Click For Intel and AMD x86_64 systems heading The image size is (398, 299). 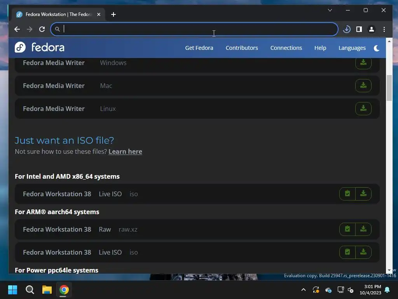click(67, 176)
